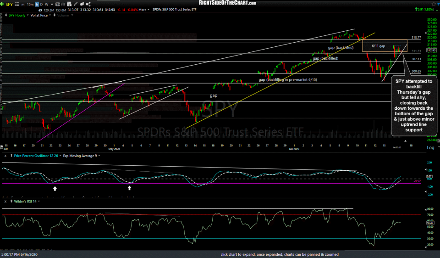Image resolution: width=440 pixels, height=258 pixels.
Task: Click the price scale arrow near 322.00
Action: tap(426, 33)
